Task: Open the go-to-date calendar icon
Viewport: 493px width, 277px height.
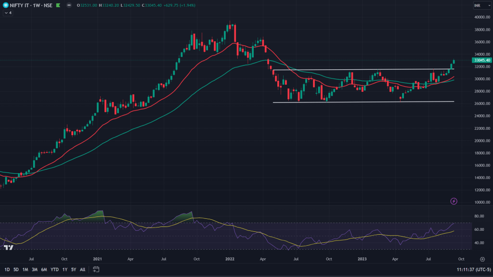Action: pyautogui.click(x=96, y=269)
